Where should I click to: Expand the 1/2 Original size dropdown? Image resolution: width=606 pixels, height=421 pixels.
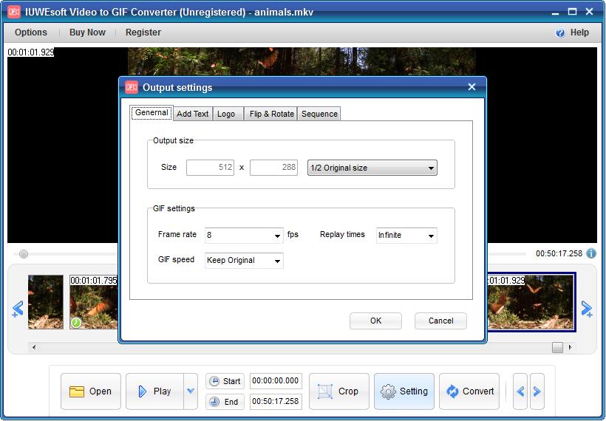[x=372, y=168]
